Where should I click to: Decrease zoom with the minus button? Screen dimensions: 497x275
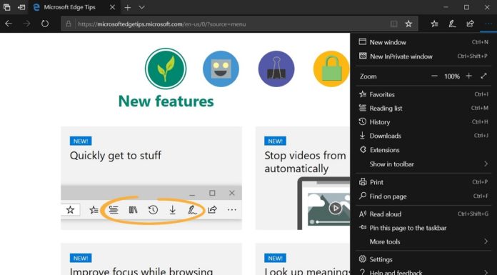(434, 76)
